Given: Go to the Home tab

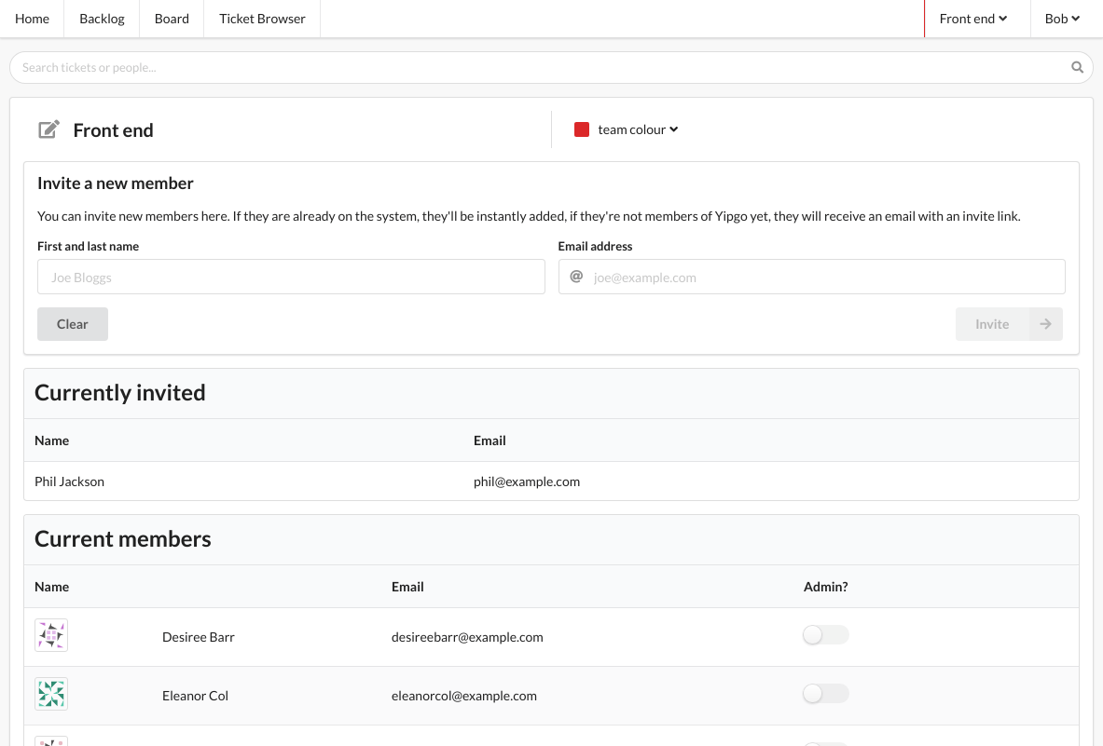Looking at the screenshot, I should [32, 19].
